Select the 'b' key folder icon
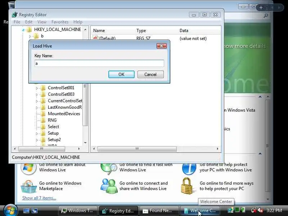288x216 pixels. pyautogui.click(x=36, y=36)
